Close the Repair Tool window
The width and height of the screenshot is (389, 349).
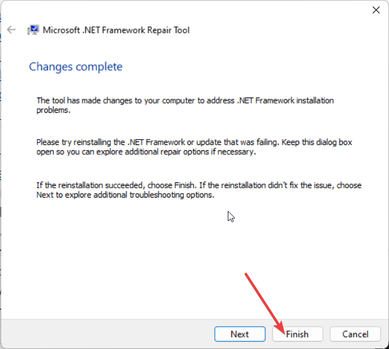click(375, 9)
